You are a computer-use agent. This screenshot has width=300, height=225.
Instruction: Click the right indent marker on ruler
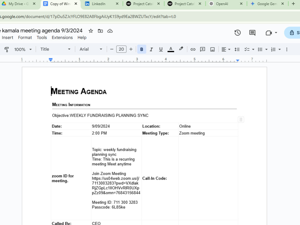237,61
